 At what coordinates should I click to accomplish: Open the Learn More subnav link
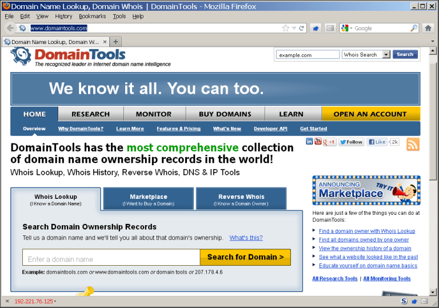click(130, 129)
